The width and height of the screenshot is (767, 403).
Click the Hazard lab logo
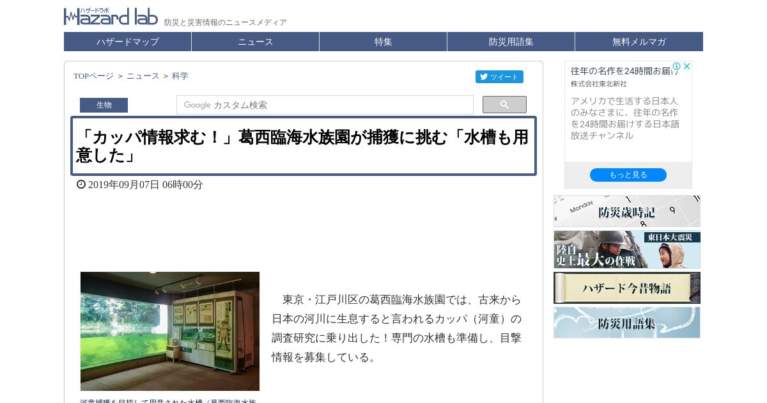tap(111, 16)
